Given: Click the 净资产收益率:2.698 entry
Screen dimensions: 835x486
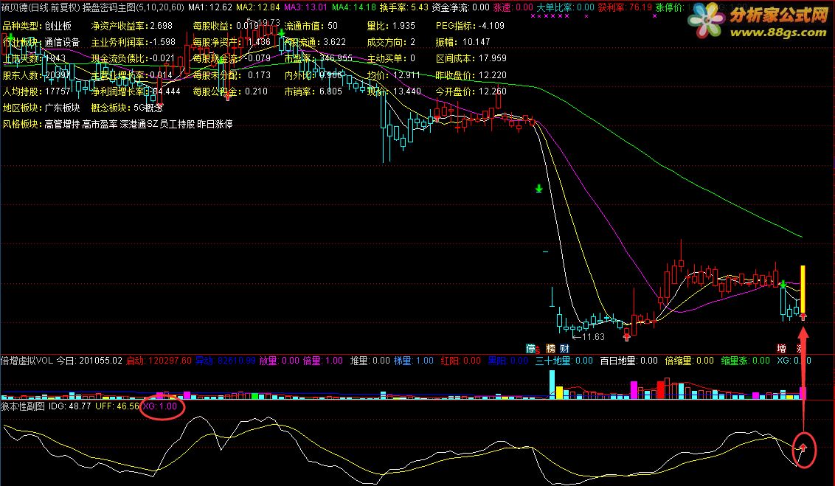Looking at the screenshot, I should (131, 26).
